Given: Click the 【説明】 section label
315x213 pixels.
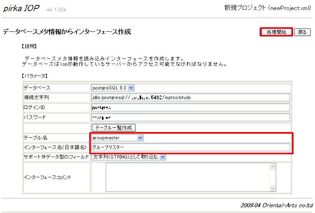Looking at the screenshot, I should [29, 46].
